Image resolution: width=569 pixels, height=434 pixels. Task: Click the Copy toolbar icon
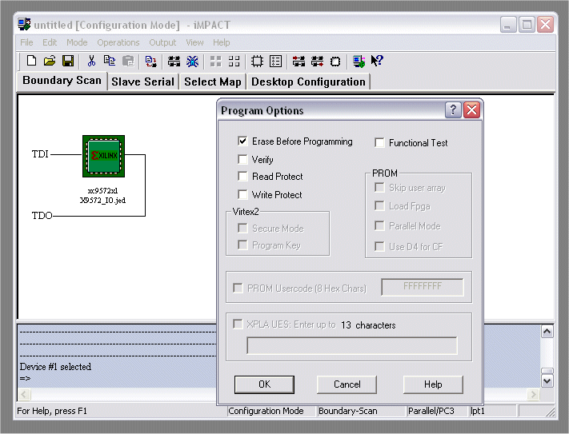pyautogui.click(x=110, y=61)
